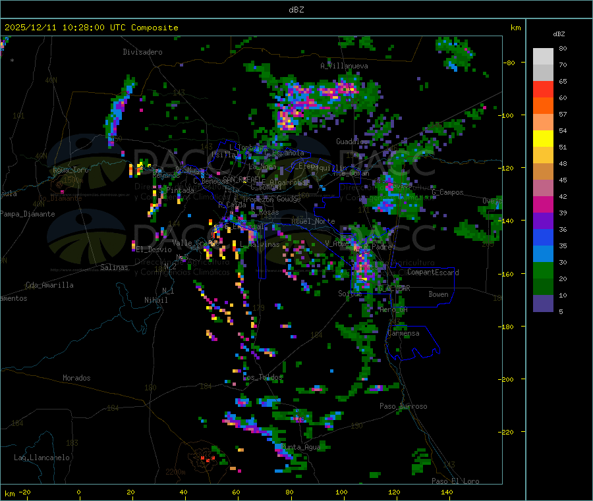Click the dBZ heading above the color legend

click(x=559, y=34)
